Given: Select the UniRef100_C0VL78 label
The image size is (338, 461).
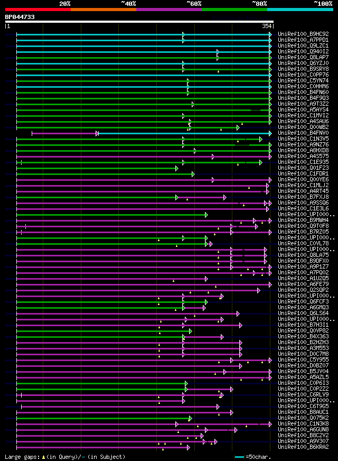Looking at the screenshot, I should click(x=303, y=243).
